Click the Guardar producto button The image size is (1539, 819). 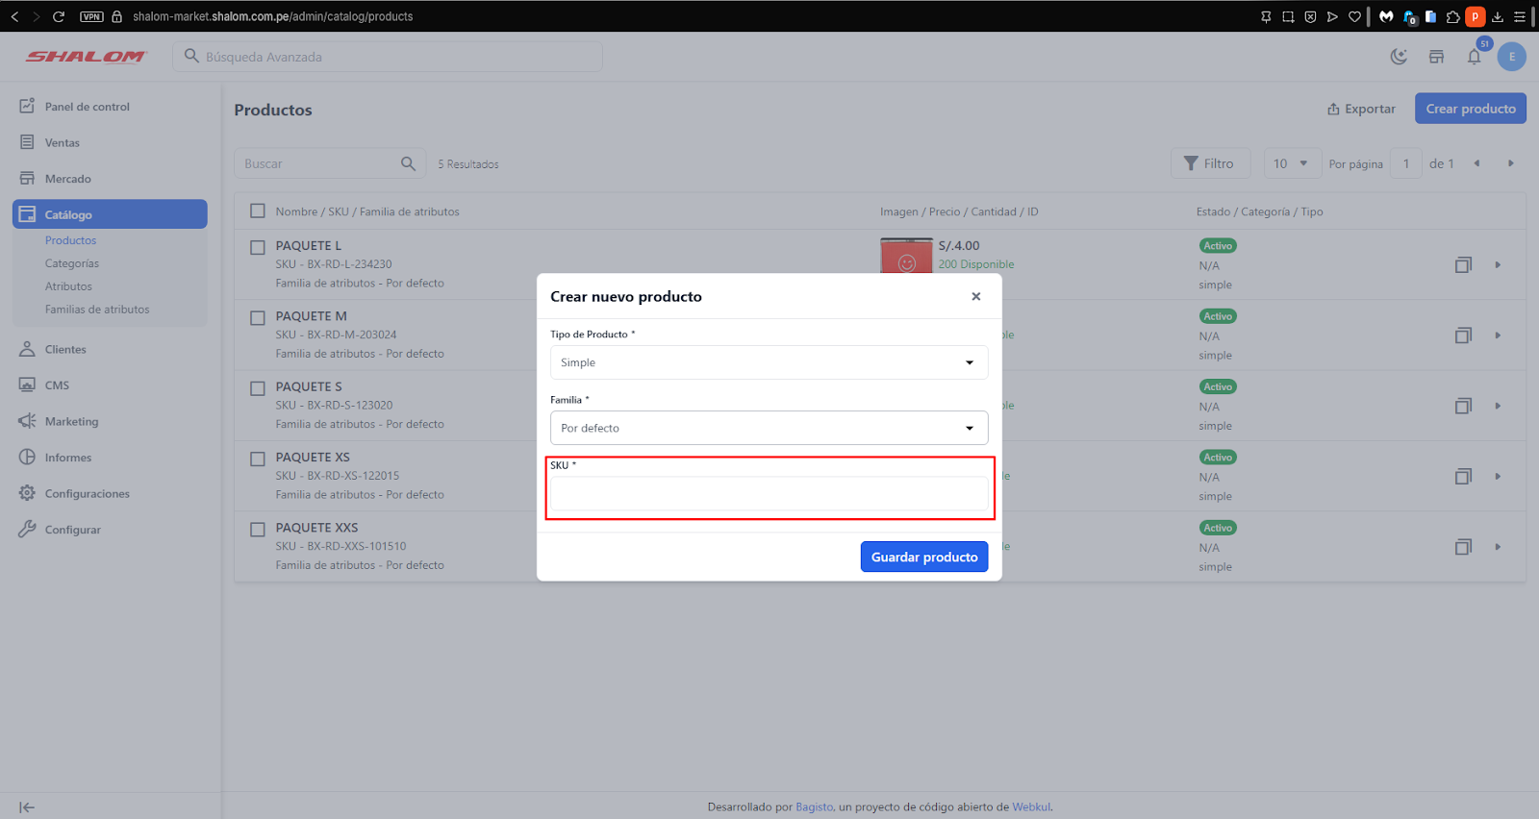click(923, 557)
